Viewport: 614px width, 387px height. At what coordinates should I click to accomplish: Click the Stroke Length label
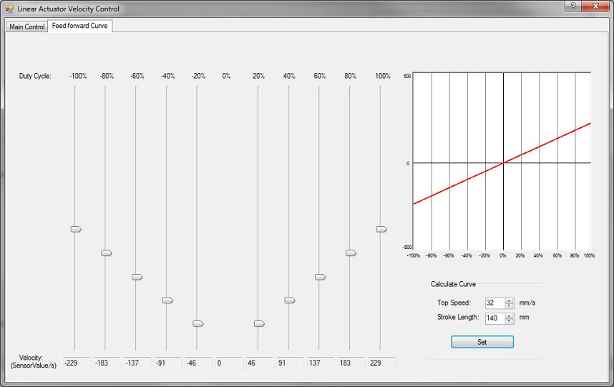[458, 317]
